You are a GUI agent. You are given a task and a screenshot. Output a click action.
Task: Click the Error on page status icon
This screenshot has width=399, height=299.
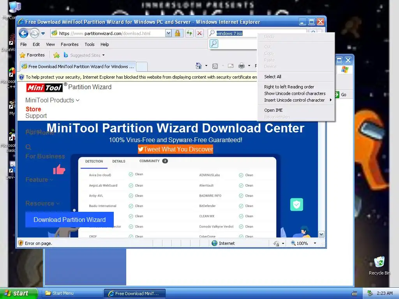(x=21, y=243)
